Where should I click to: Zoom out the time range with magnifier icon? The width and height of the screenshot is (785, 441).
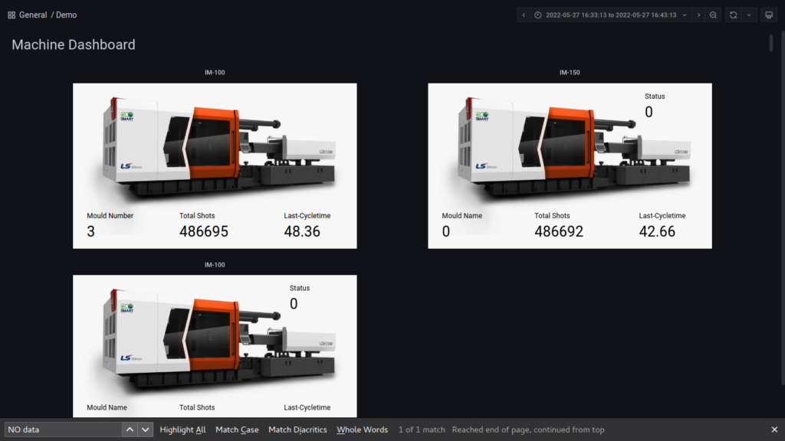click(x=713, y=15)
